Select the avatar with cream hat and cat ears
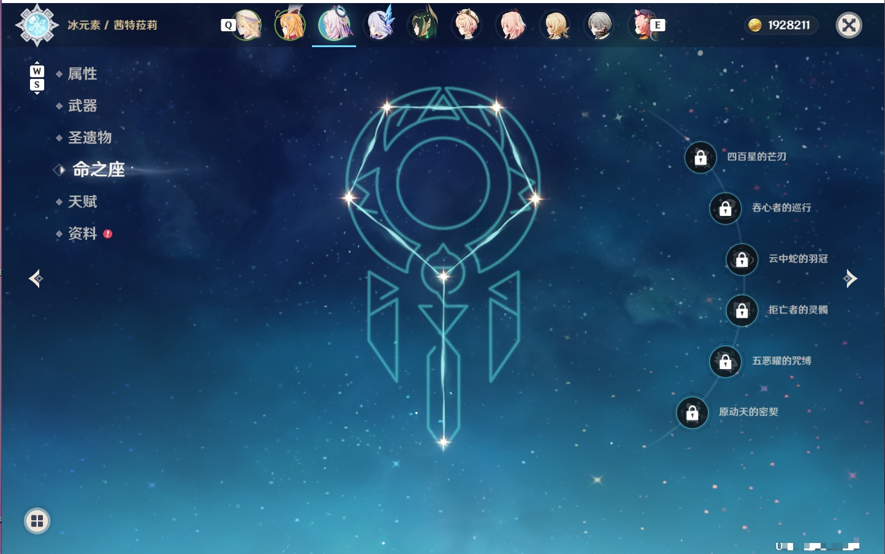Viewport: 885px width, 554px height. point(467,25)
